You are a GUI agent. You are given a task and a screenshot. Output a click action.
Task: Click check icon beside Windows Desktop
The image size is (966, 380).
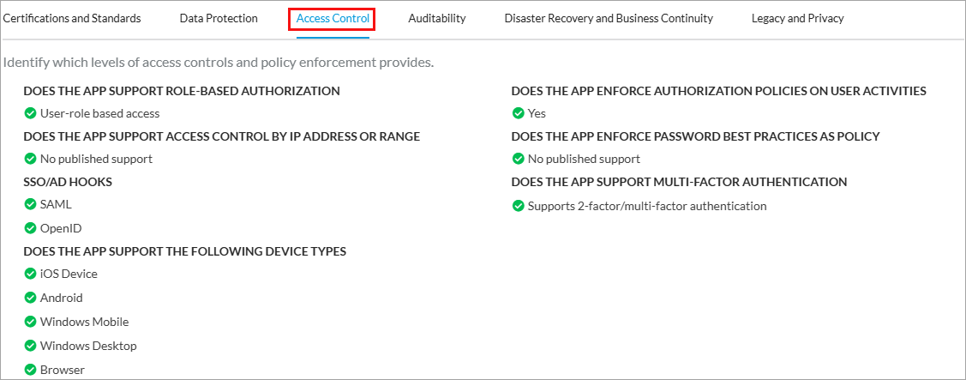pos(30,346)
